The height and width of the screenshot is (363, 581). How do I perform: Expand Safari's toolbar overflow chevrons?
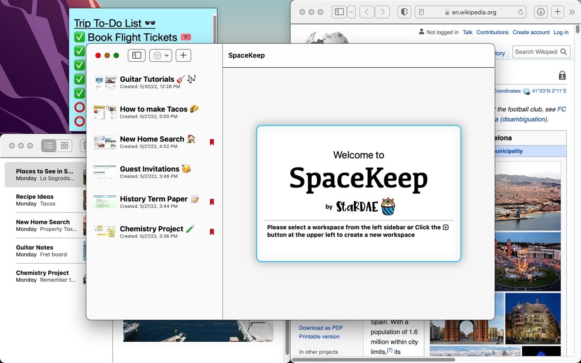[x=572, y=12]
